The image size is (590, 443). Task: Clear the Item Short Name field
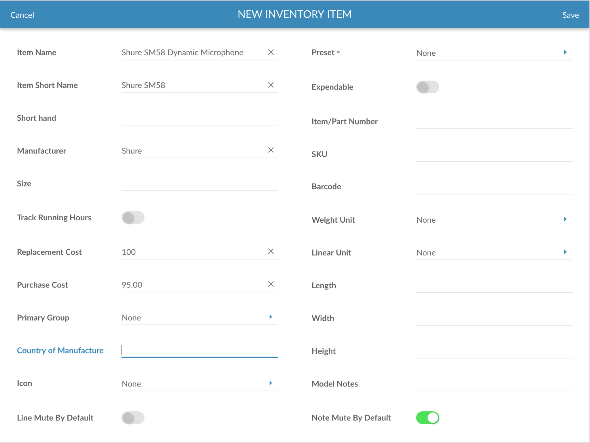tap(271, 85)
